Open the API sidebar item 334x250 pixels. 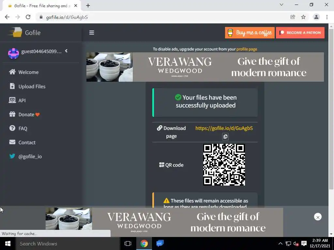pyautogui.click(x=17, y=100)
